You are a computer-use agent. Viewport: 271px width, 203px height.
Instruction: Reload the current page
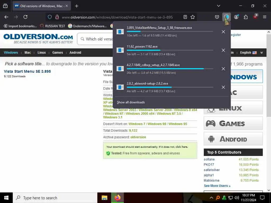point(25,17)
